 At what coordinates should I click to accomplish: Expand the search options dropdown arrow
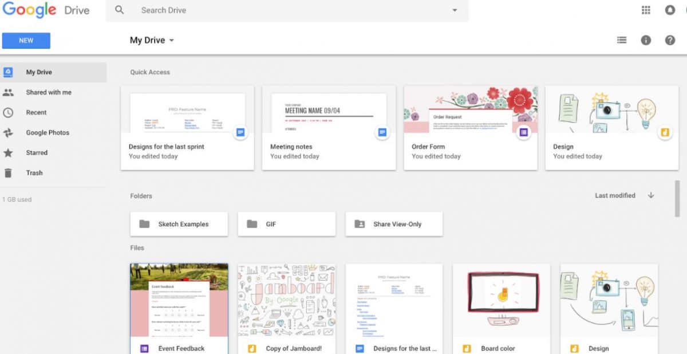coord(455,10)
